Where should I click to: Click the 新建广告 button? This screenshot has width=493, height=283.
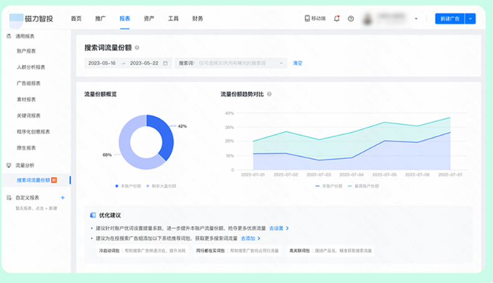click(x=449, y=19)
